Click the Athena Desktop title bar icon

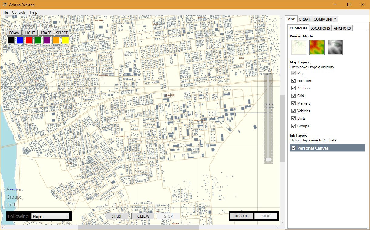5,5
